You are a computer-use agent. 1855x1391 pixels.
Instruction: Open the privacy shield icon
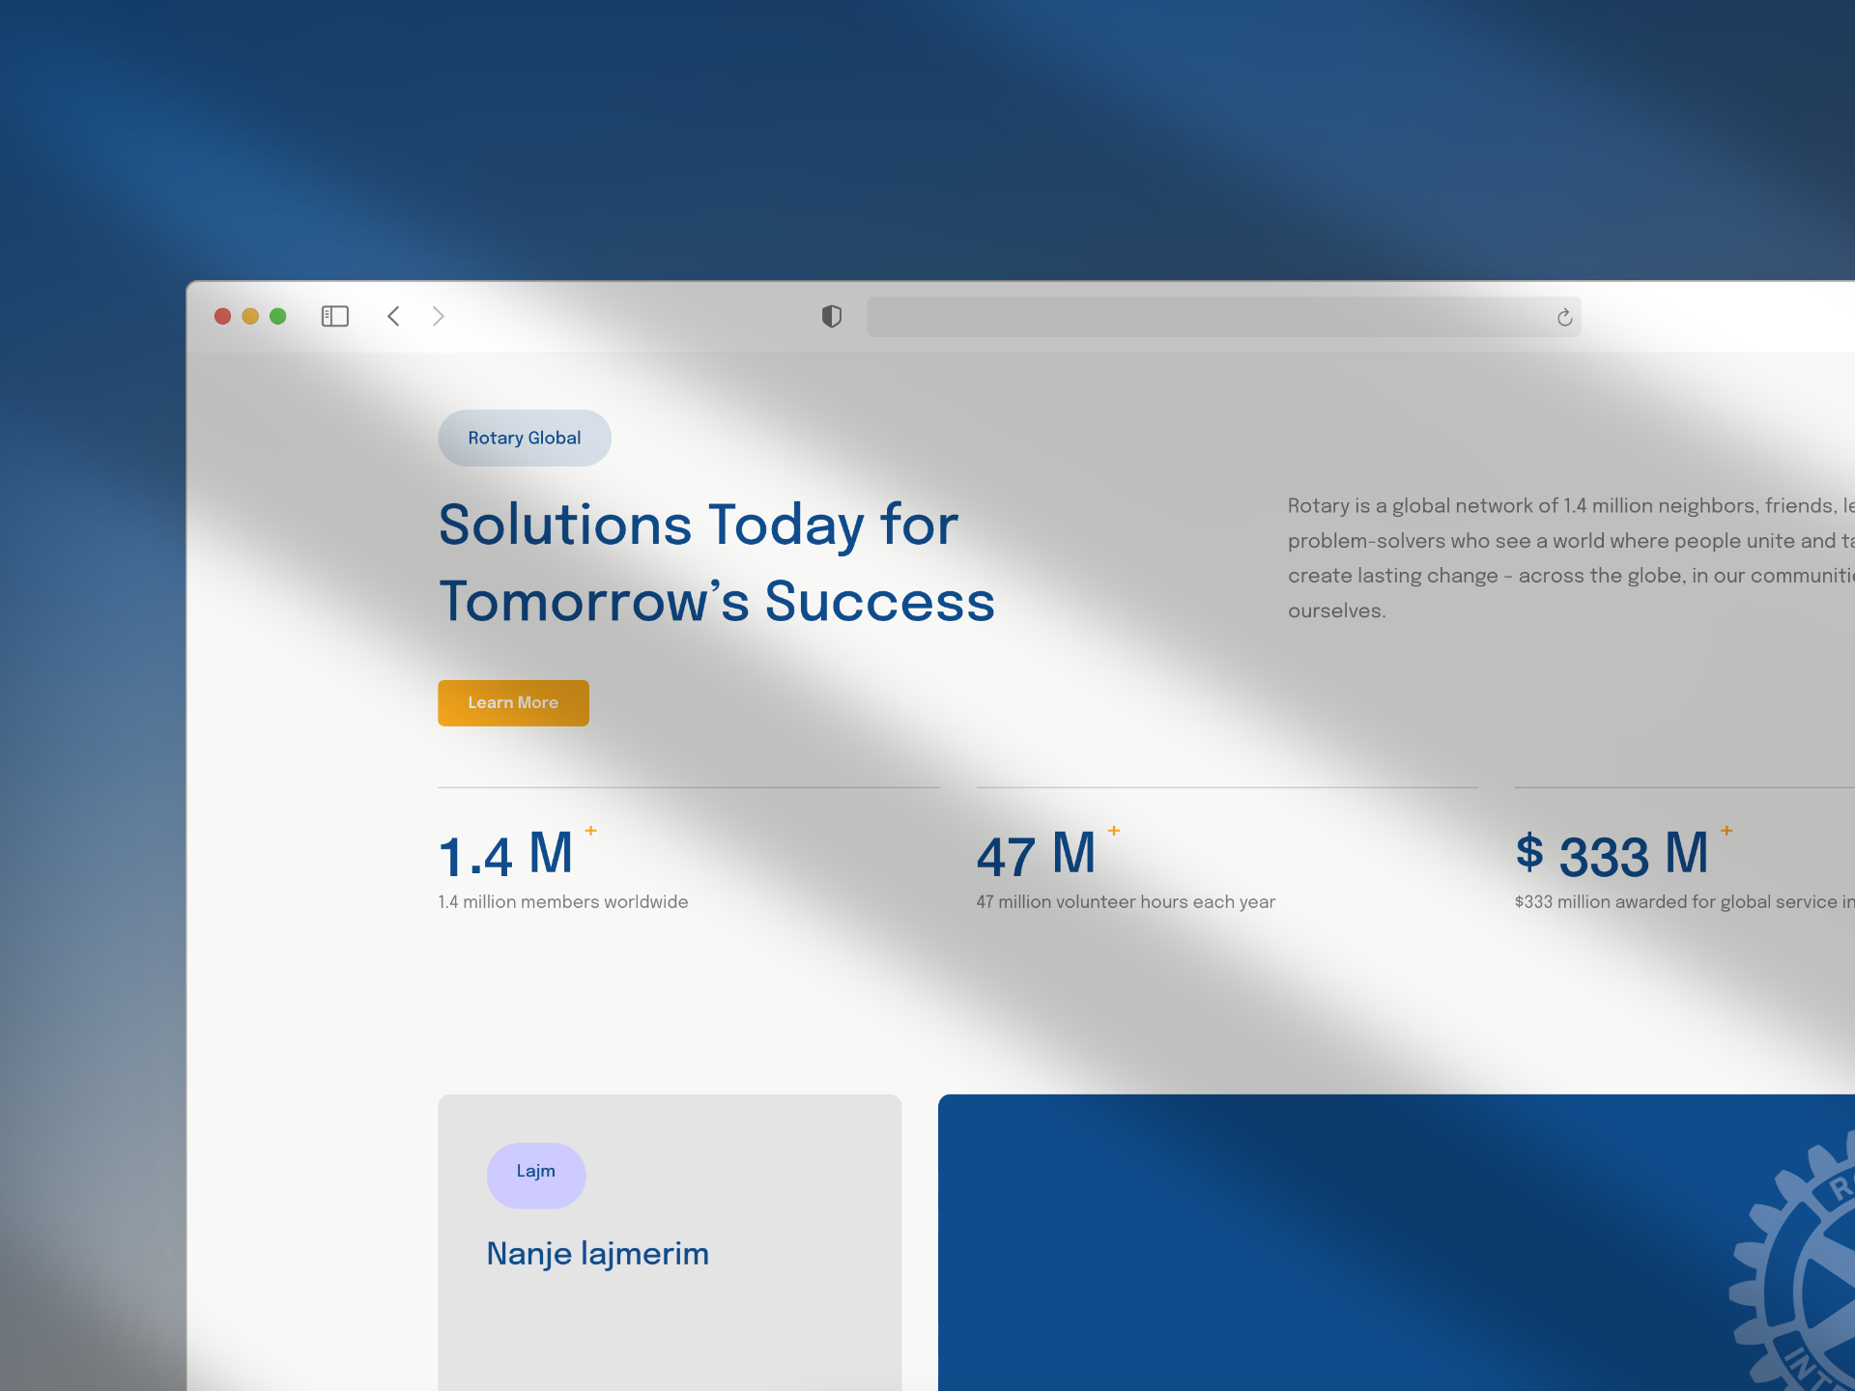tap(831, 316)
